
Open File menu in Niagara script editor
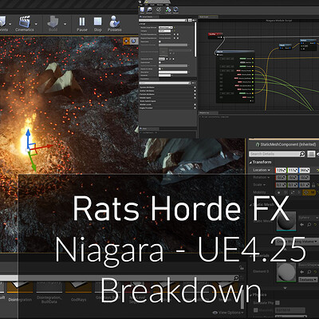pos(141,5)
